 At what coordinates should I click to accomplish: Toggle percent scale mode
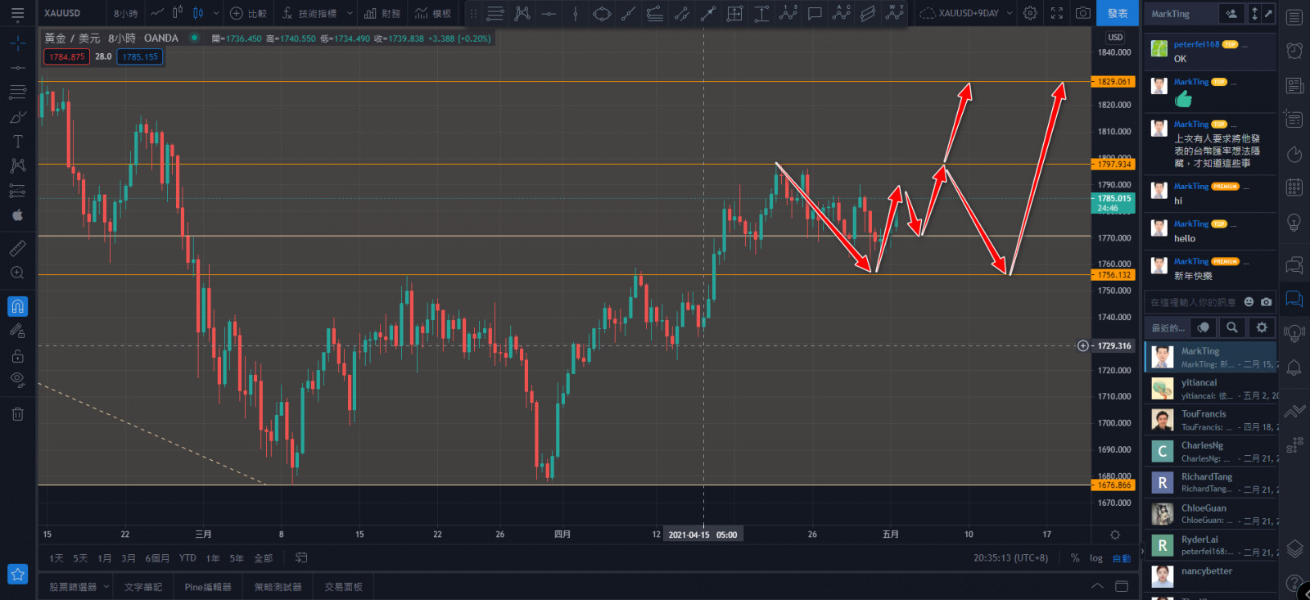[x=1075, y=558]
